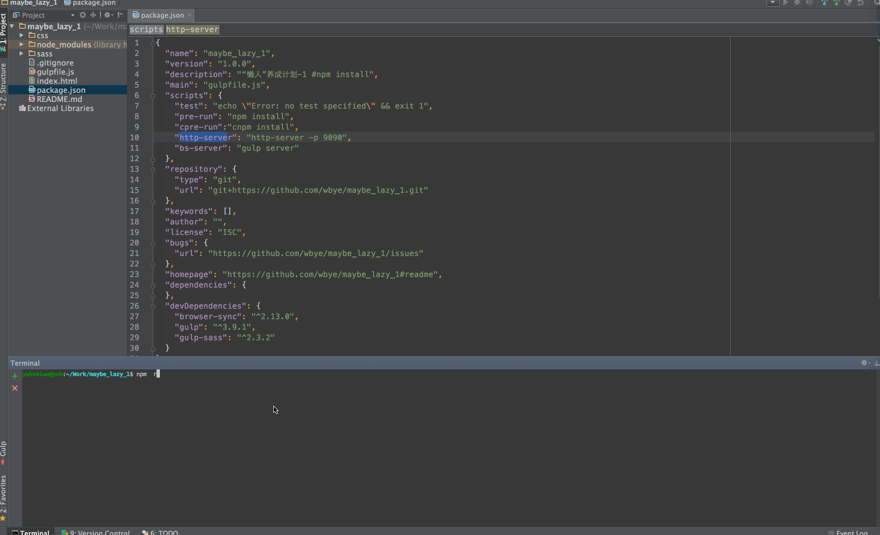Click the terminal command line after 'npm r'
The width and height of the screenshot is (880, 535).
click(158, 374)
